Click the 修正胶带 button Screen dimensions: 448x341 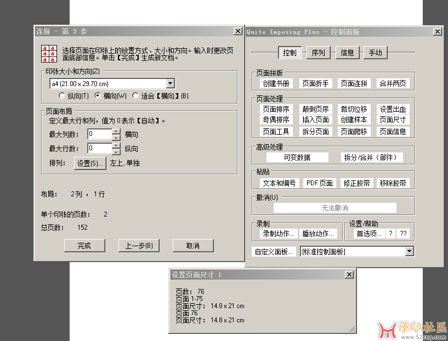tap(356, 183)
